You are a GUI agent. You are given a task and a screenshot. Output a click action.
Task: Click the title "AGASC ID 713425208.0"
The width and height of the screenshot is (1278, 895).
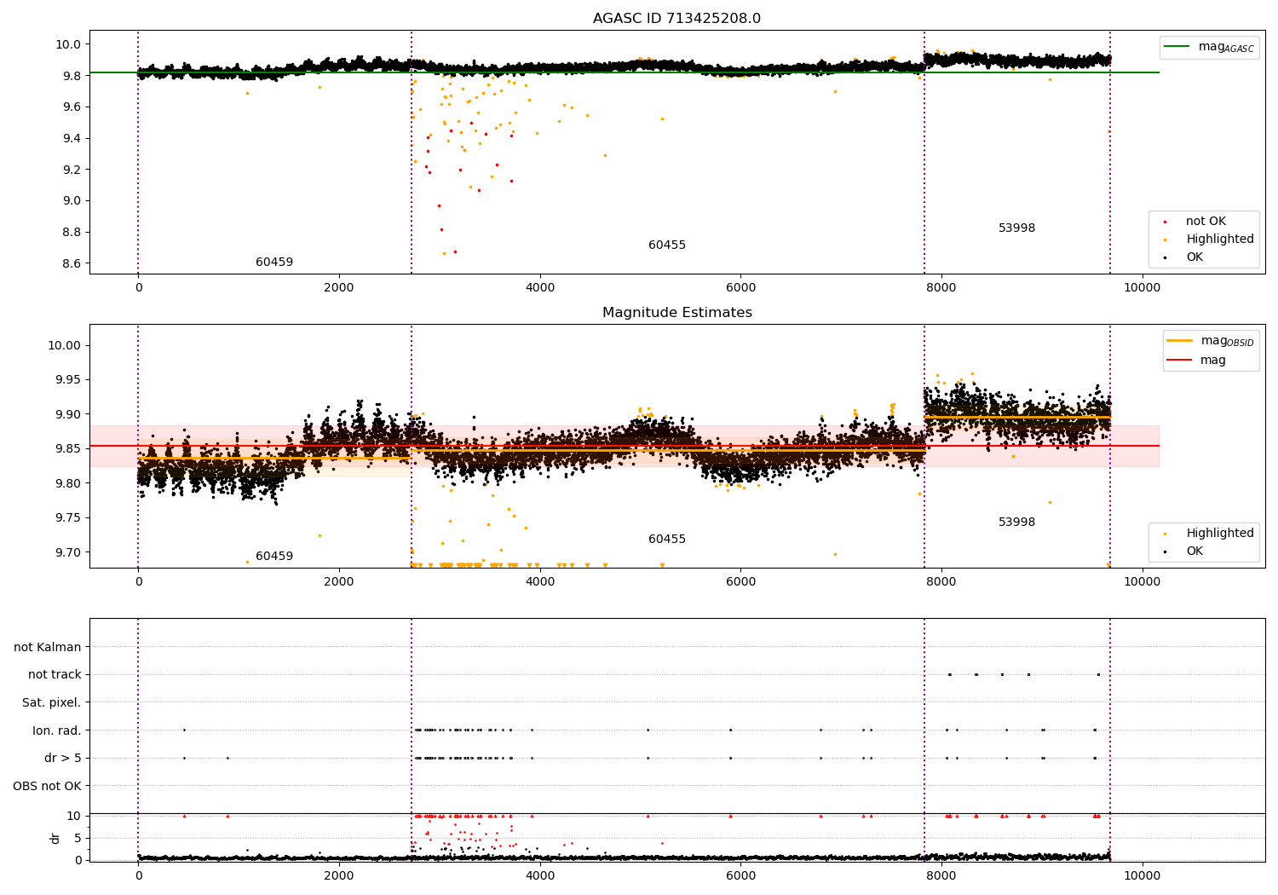[x=676, y=19]
